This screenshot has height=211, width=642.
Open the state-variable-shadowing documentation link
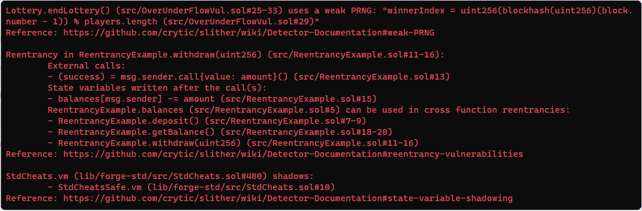click(x=288, y=199)
